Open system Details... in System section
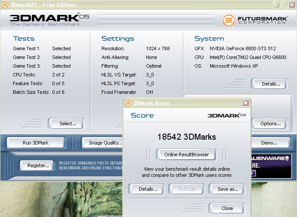This screenshot has height=217, width=297. coord(269,84)
